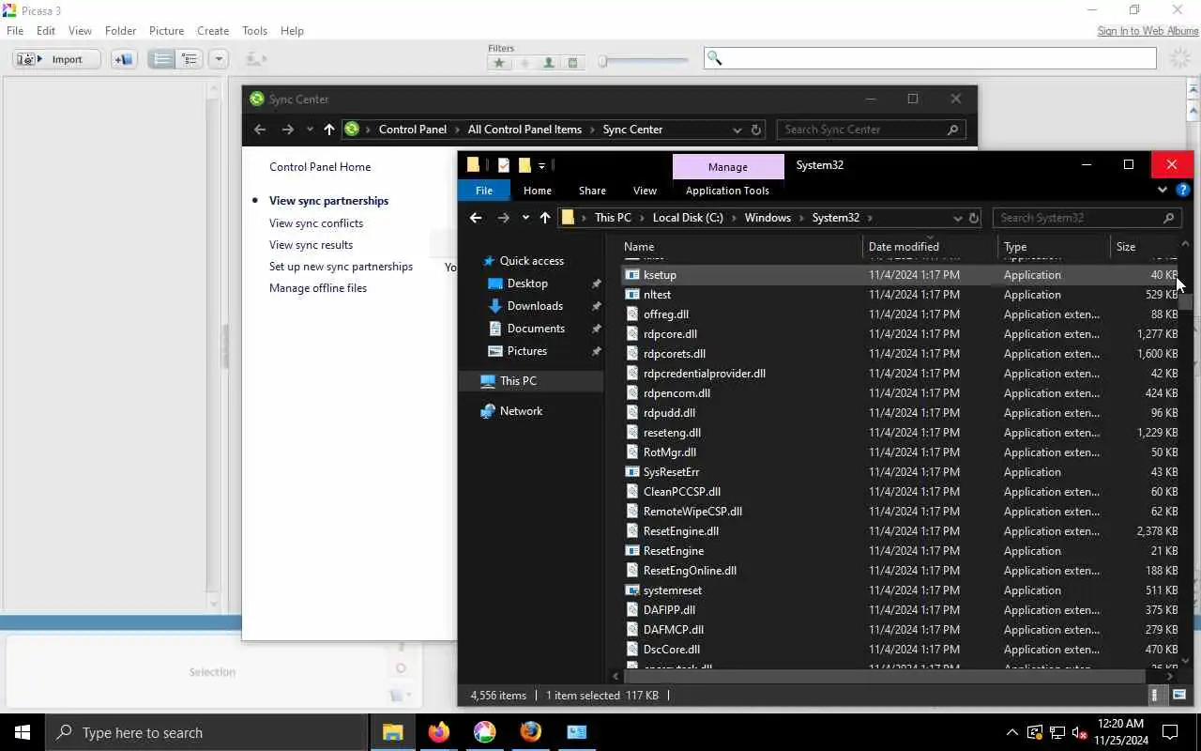1201x751 pixels.
Task: Refresh the Sync Center window
Action: [756, 130]
